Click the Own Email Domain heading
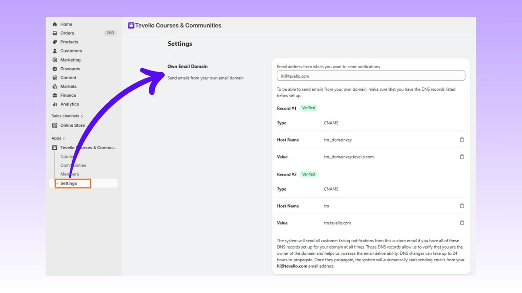The width and height of the screenshot is (522, 293). pos(187,66)
